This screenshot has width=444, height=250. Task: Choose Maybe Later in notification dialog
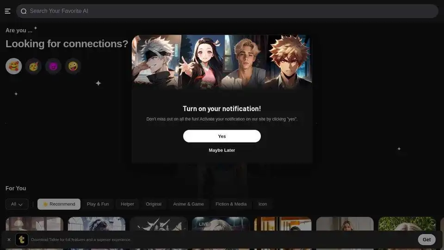click(x=222, y=150)
